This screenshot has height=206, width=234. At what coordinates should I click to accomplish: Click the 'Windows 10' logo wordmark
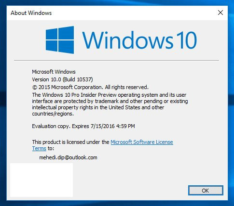tap(139, 40)
